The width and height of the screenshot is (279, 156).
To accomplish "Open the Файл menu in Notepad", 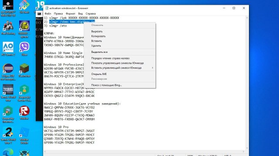I will (48, 13).
